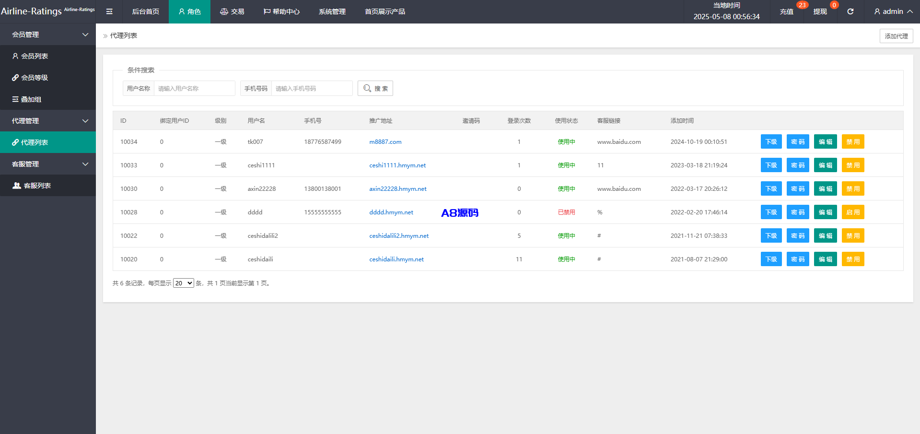Click 禁用 button for agent tk007
The image size is (920, 434).
click(853, 141)
